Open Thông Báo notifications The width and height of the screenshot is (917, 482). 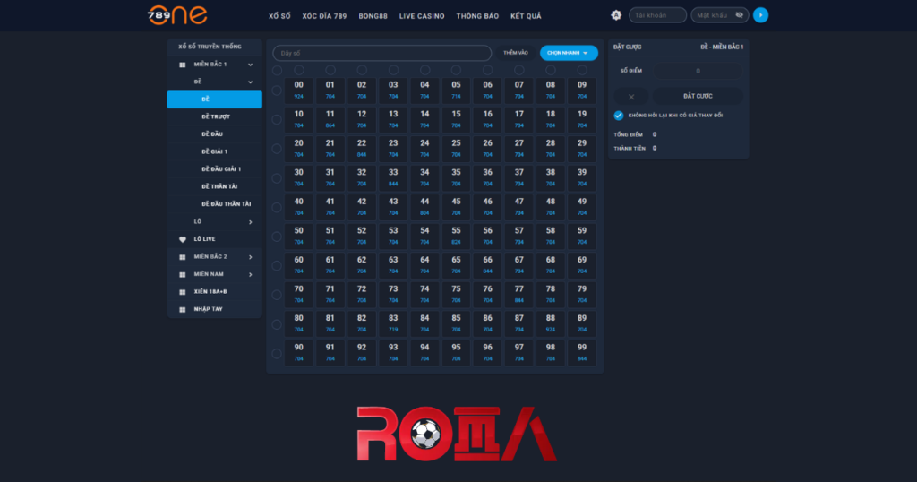point(477,16)
